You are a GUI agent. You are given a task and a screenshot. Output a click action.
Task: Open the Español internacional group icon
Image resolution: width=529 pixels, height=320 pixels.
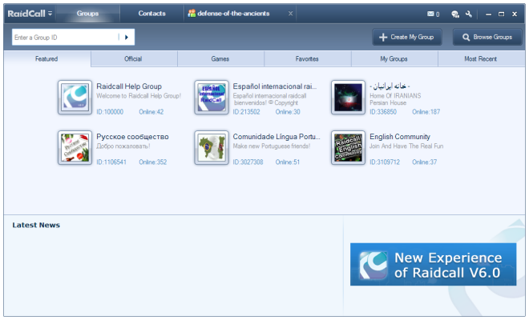point(212,98)
